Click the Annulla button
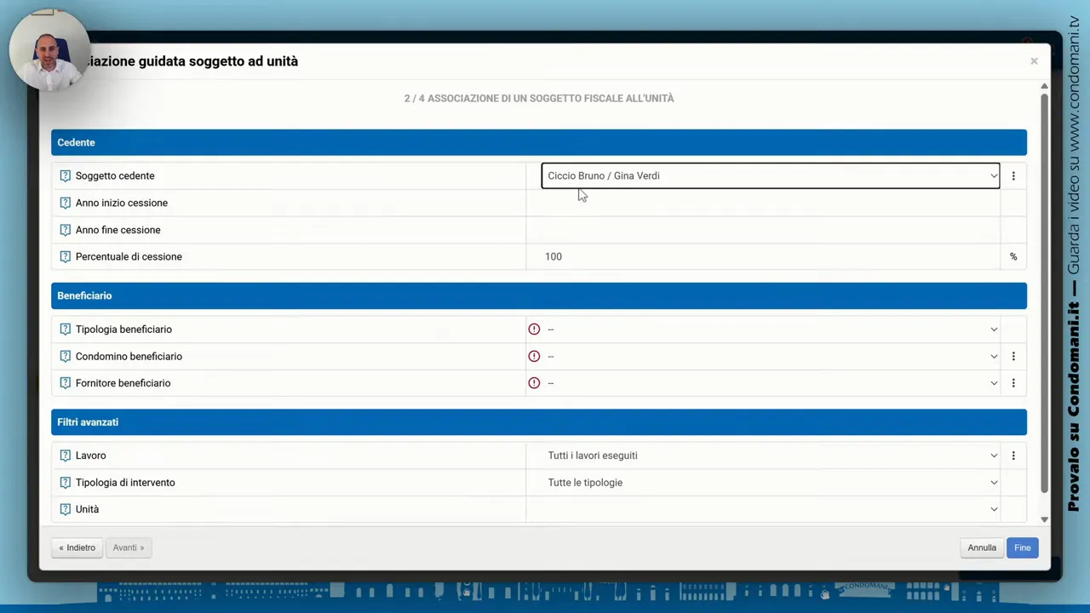The width and height of the screenshot is (1090, 613). point(981,547)
